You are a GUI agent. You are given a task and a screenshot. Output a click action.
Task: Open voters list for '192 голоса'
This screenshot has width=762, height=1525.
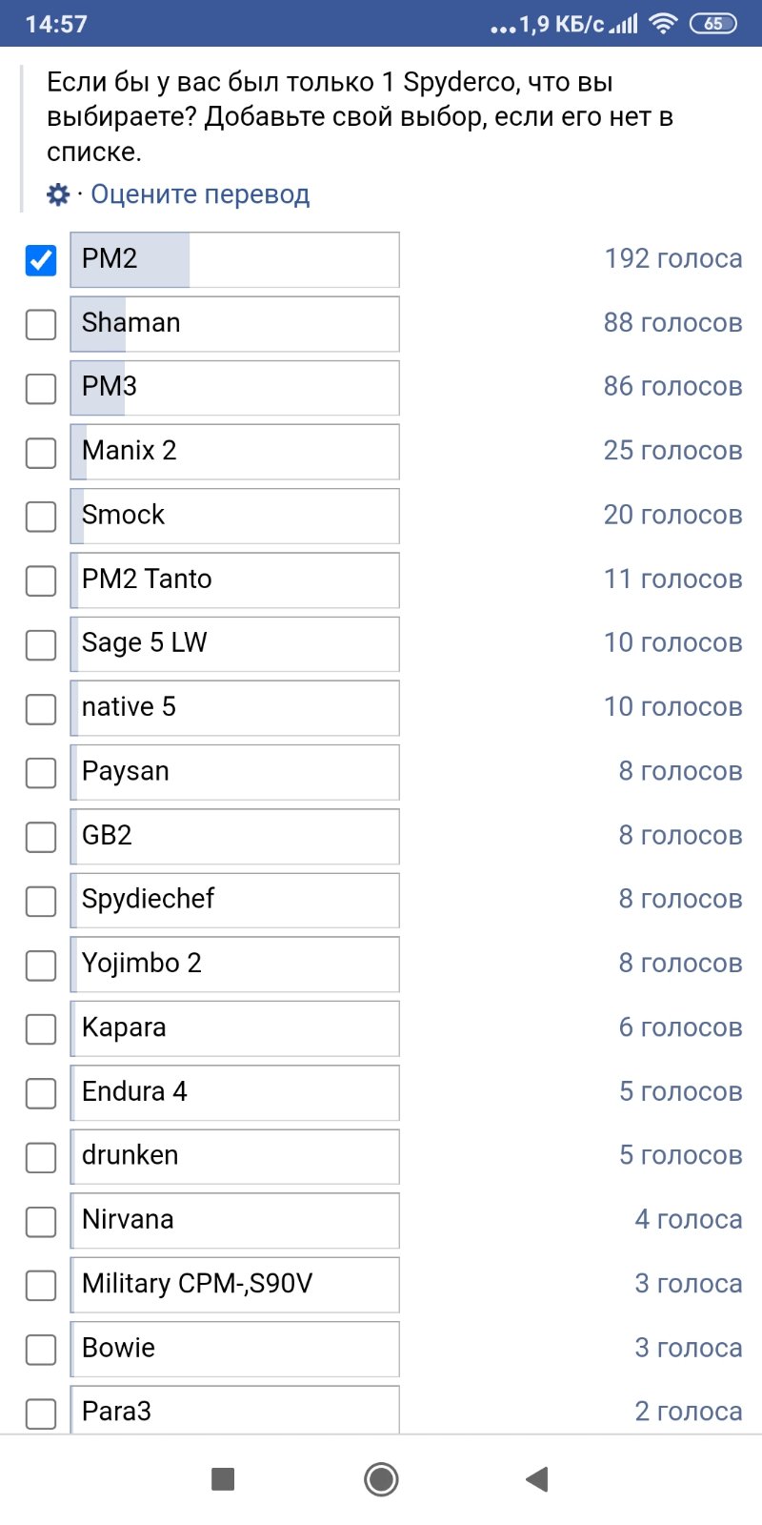click(x=672, y=259)
